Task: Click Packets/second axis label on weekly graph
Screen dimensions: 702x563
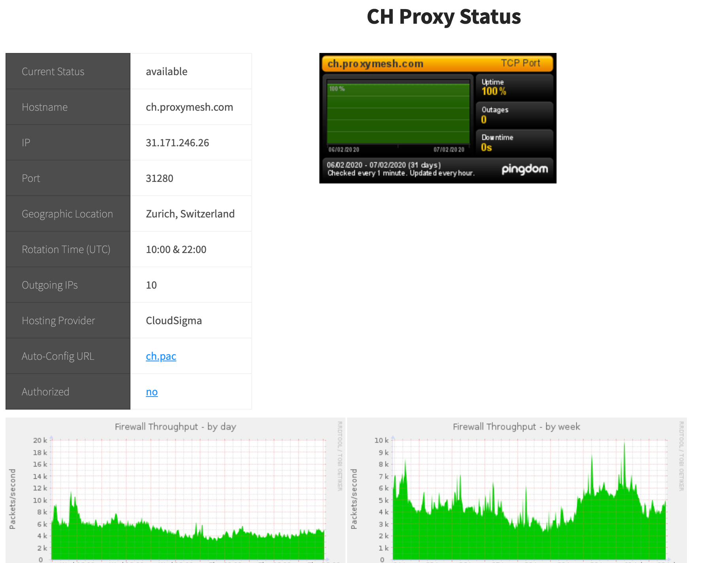Action: coord(354,499)
